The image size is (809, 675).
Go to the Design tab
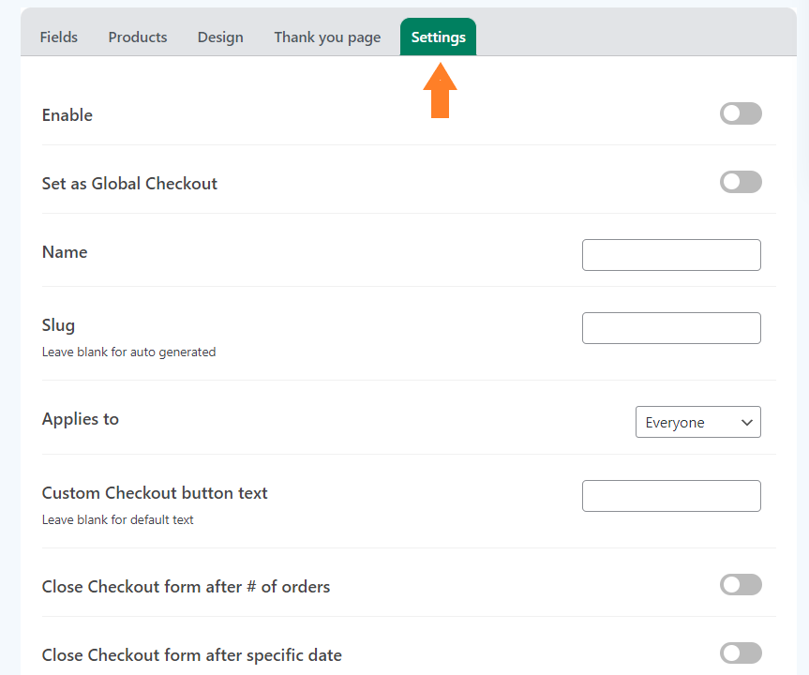220,37
